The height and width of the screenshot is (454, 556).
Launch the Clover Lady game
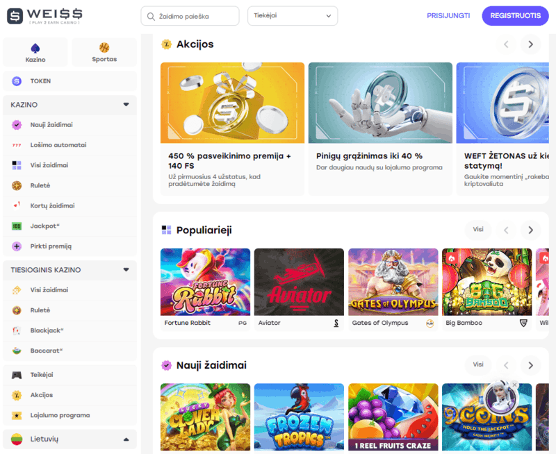point(205,417)
